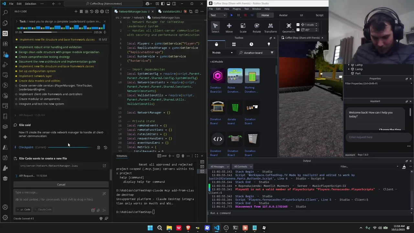Viewport: 414px width, 233px height.
Task: Toggle VS Code secondary sidebar layout icon
Action: tap(174, 4)
